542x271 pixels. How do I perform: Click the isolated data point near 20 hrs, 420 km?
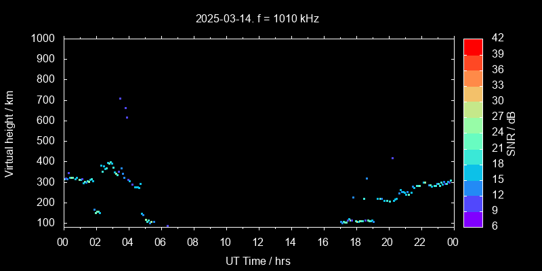[392, 158]
